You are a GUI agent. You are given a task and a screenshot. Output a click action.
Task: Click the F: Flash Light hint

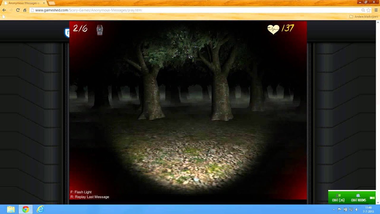click(x=81, y=192)
